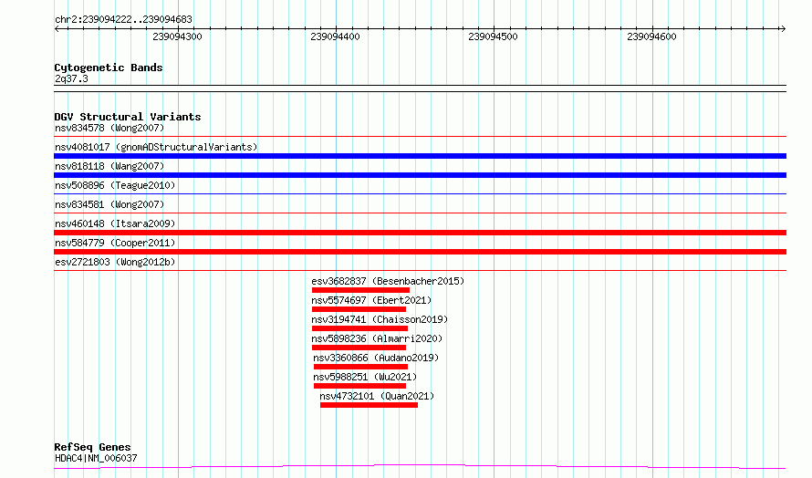
Task: Open variant nsv584779 (Cooper2011)
Action: pos(115,243)
